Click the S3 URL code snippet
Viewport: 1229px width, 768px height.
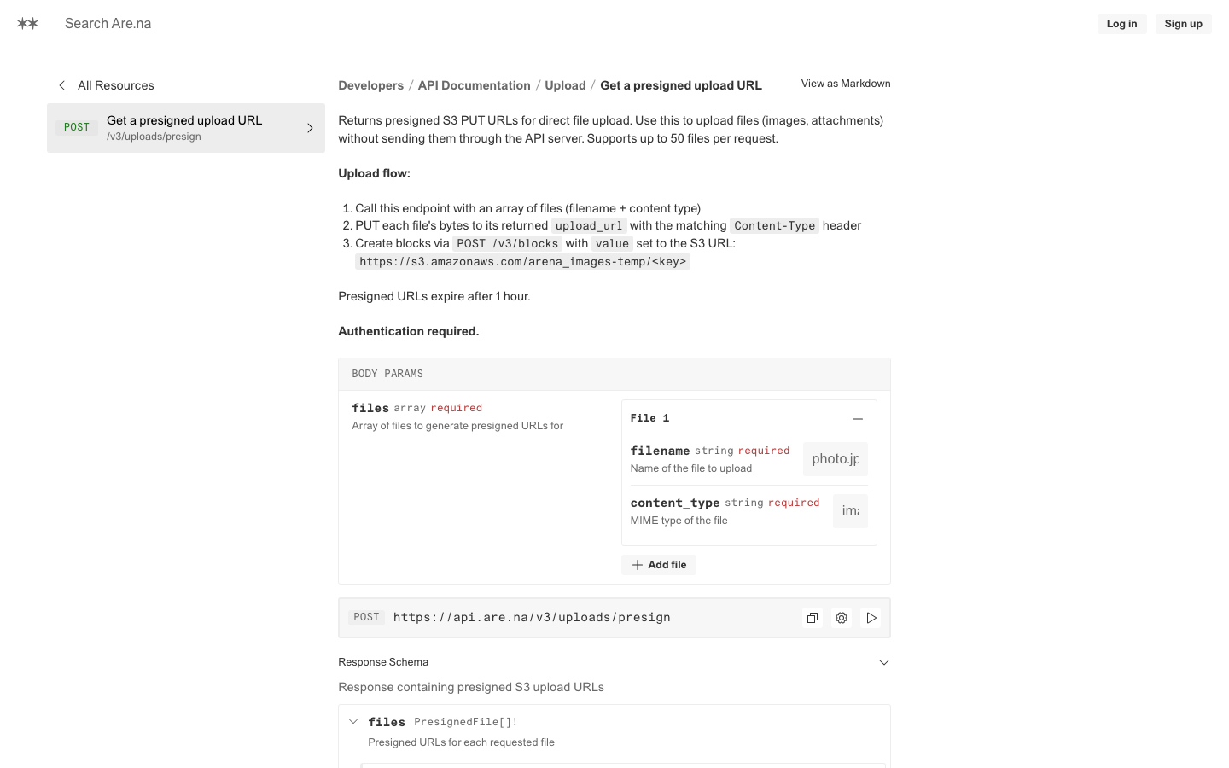tap(523, 262)
